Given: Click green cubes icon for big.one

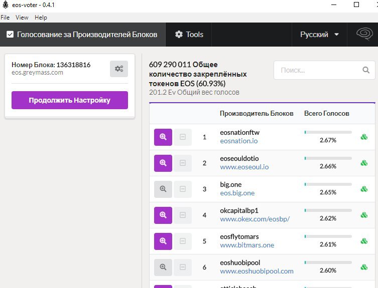Looking at the screenshot, I should pyautogui.click(x=364, y=189).
